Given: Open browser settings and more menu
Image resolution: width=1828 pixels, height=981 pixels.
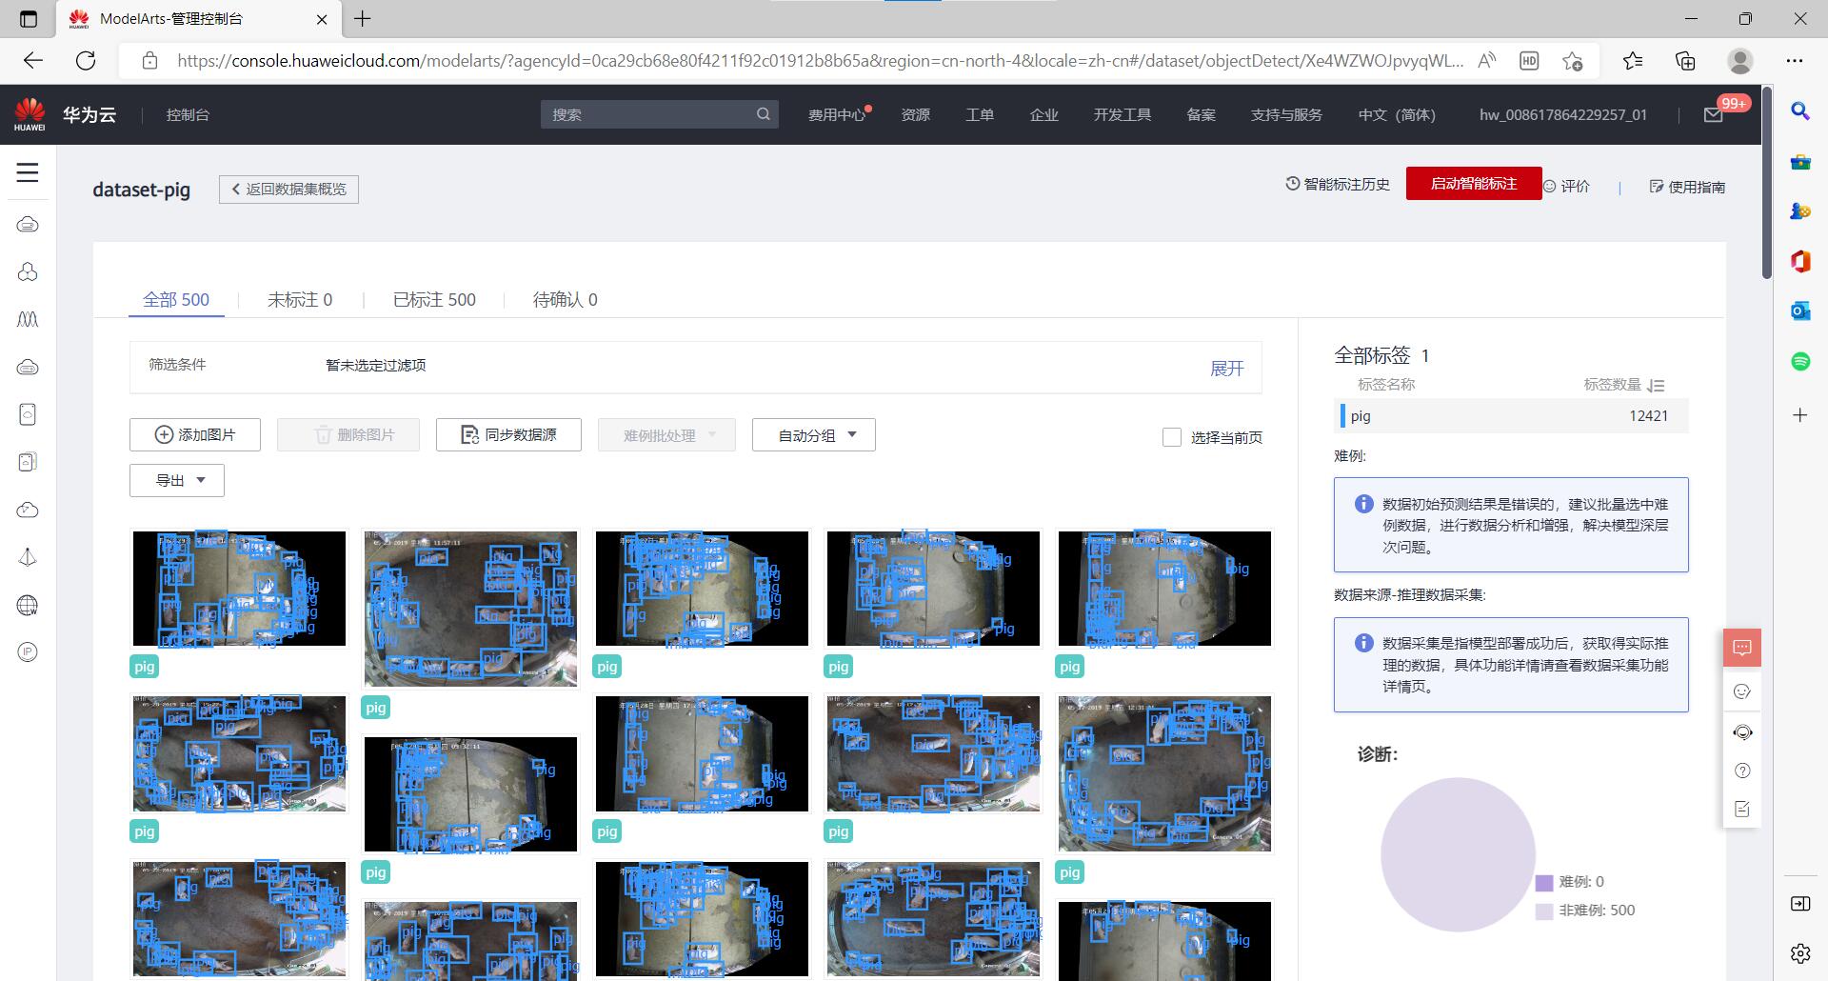Looking at the screenshot, I should [1795, 61].
